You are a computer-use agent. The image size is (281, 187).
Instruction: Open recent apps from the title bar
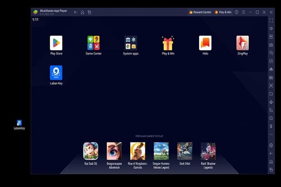(90, 12)
